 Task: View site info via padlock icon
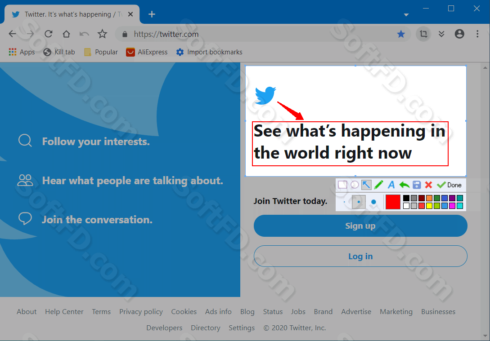click(125, 34)
